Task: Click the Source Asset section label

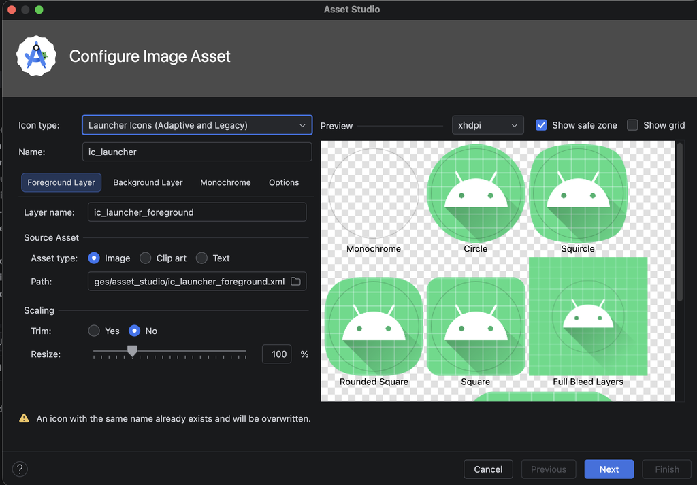Action: 51,237
